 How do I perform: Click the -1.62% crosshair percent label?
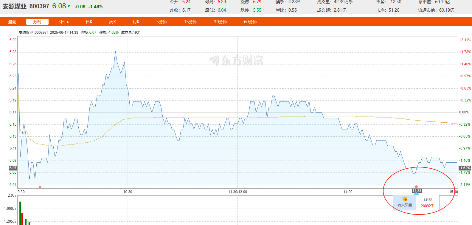[465, 168]
